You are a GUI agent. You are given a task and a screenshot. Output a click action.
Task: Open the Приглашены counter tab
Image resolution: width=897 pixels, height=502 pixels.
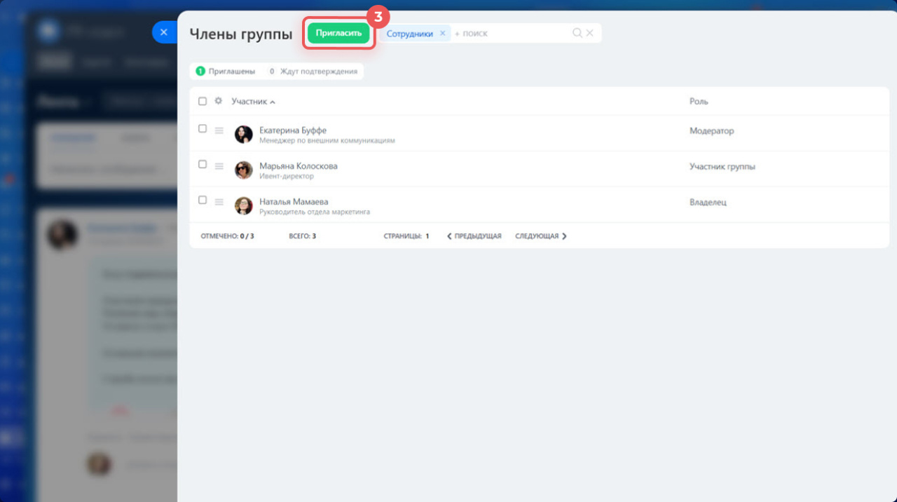pos(225,71)
